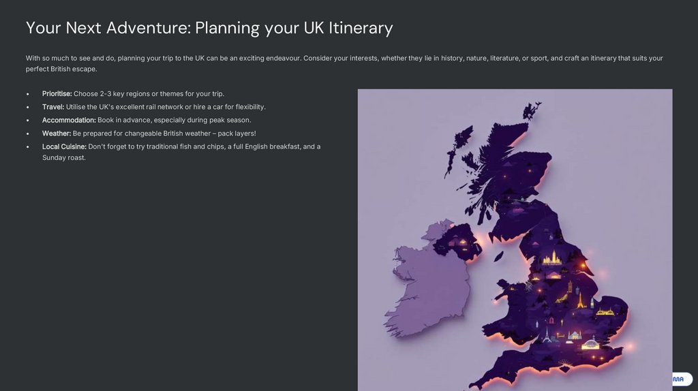Click the text "pack layers!"
The width and height of the screenshot is (698, 391).
pyautogui.click(x=237, y=134)
